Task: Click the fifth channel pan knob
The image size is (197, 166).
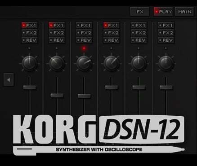Action: click(139, 63)
